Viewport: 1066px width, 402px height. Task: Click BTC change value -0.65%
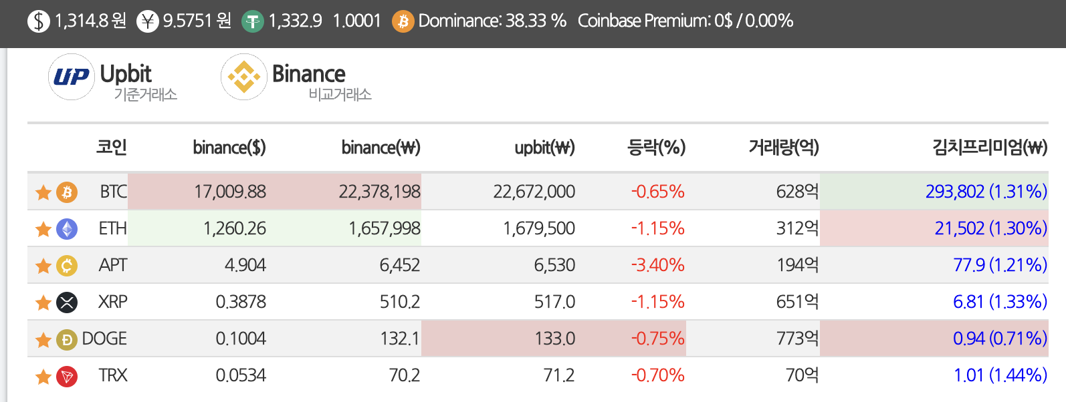[x=658, y=192]
